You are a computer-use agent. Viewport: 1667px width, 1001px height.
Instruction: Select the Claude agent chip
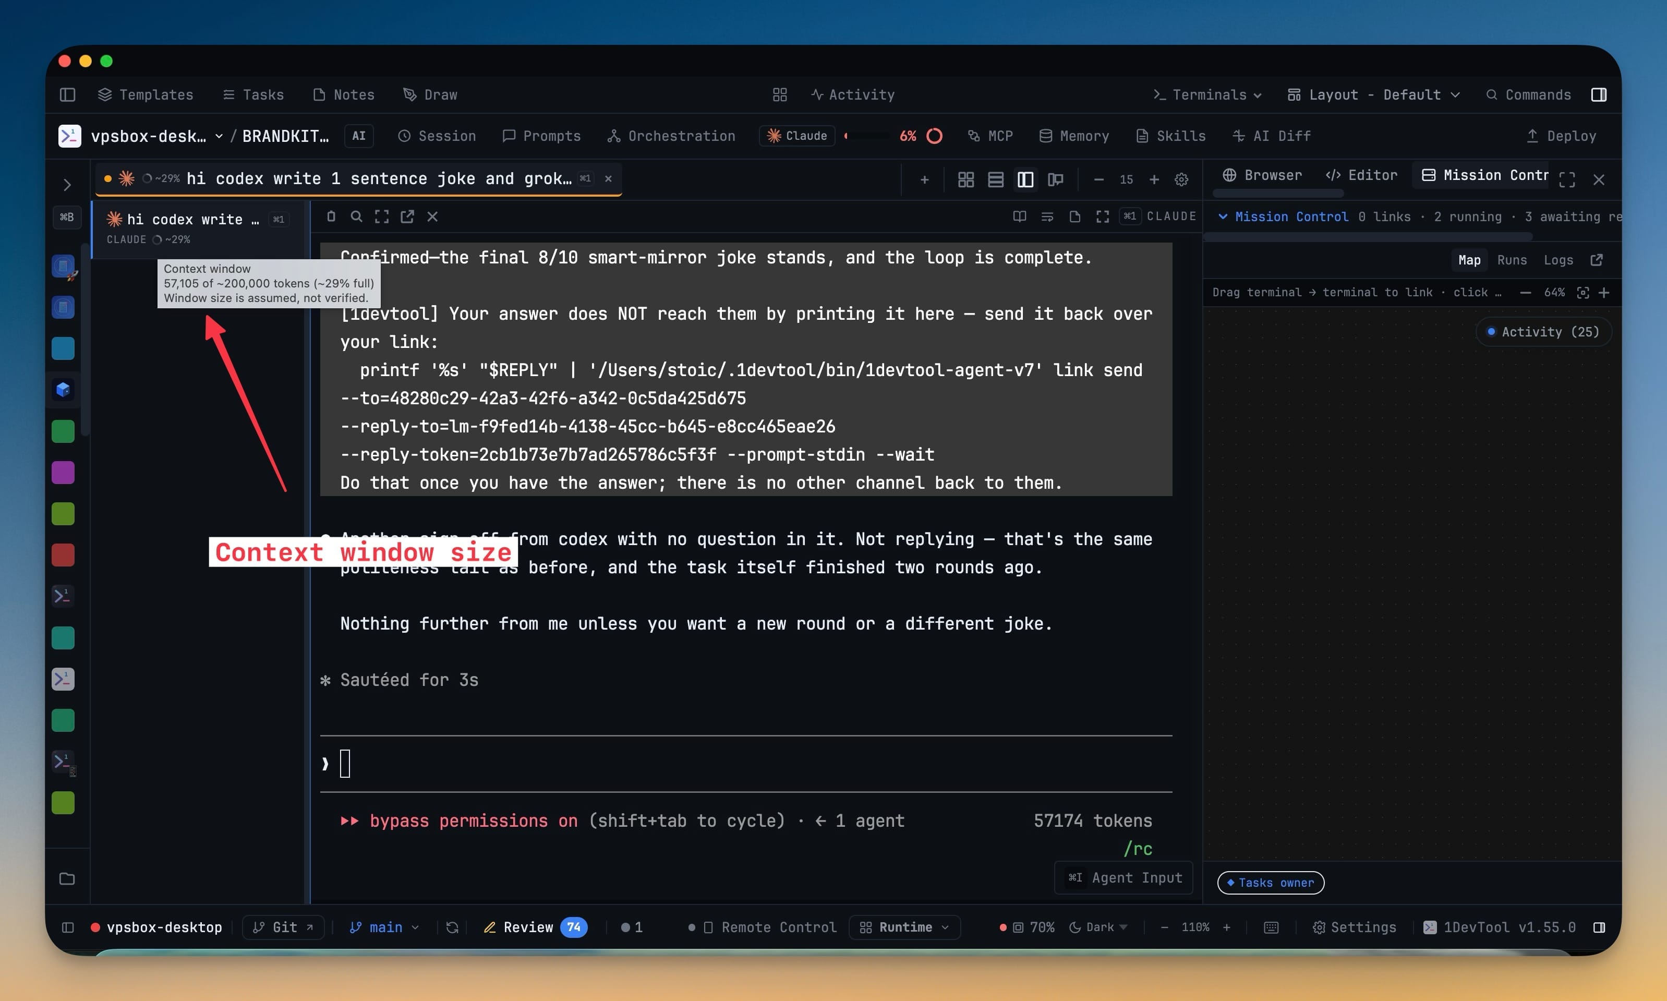[x=797, y=136]
